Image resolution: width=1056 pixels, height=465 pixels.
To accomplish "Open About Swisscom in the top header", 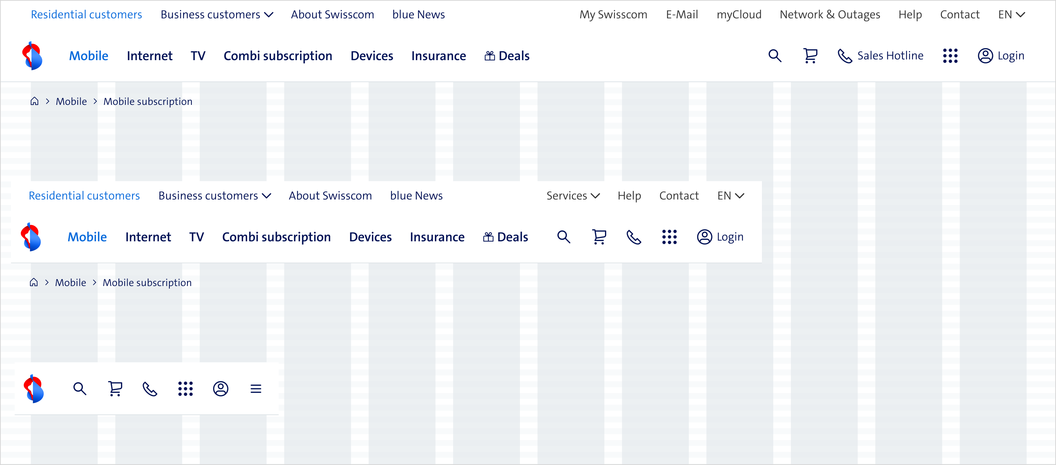I will 333,14.
